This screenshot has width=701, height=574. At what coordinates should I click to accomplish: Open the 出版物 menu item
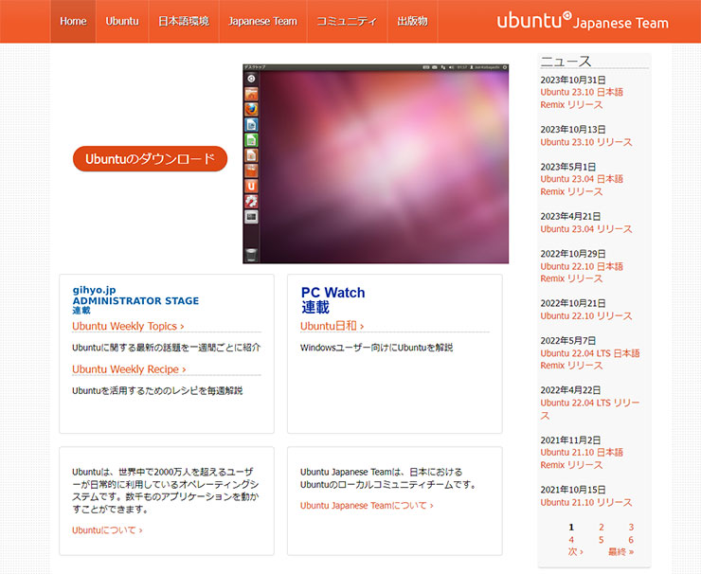tap(412, 21)
